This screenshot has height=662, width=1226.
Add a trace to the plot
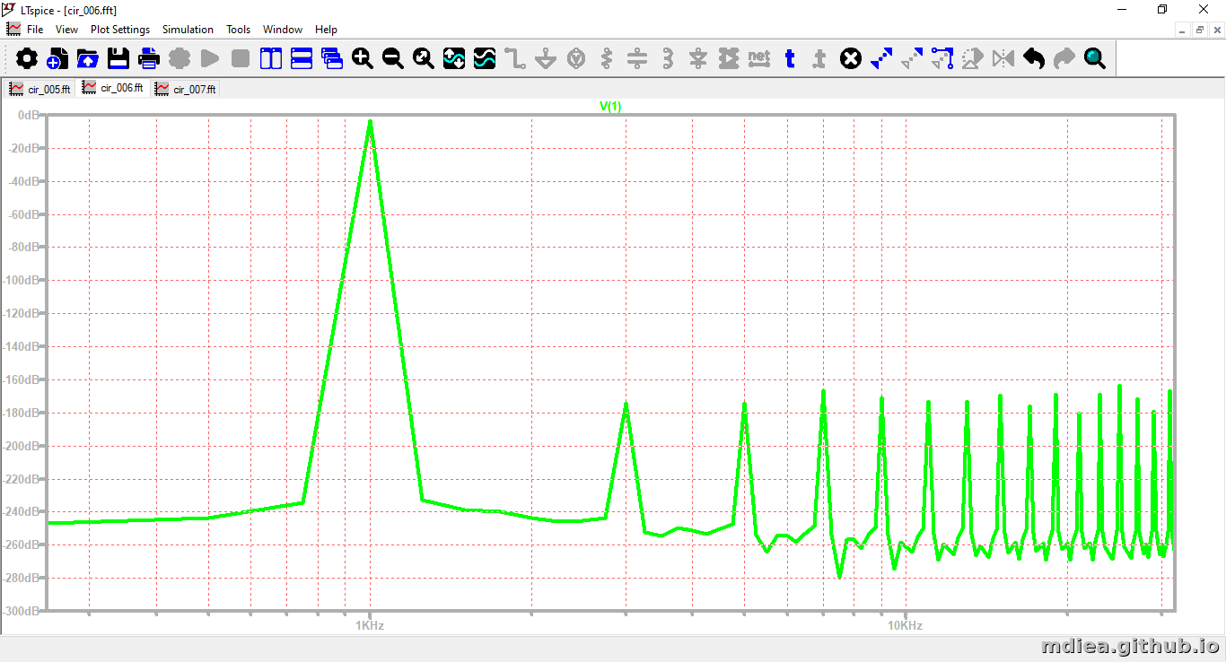point(485,59)
